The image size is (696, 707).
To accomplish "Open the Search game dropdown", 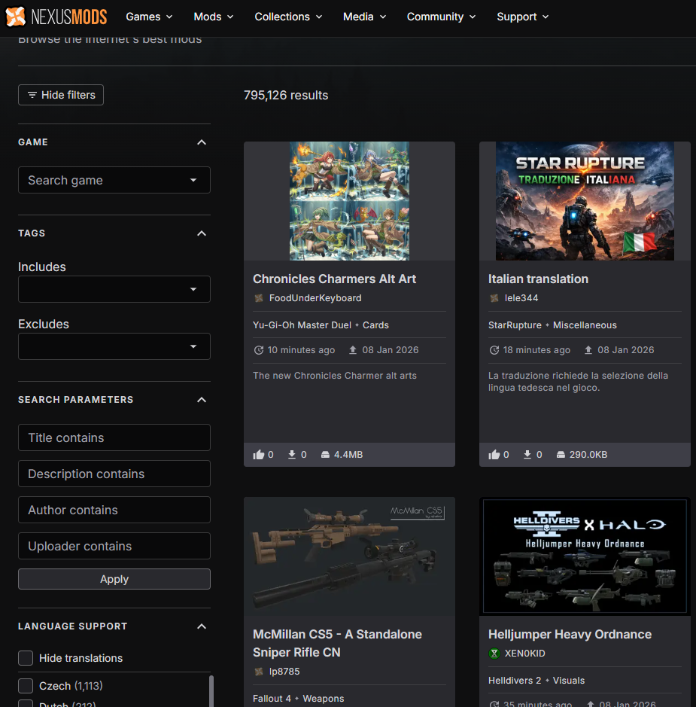I will click(114, 180).
